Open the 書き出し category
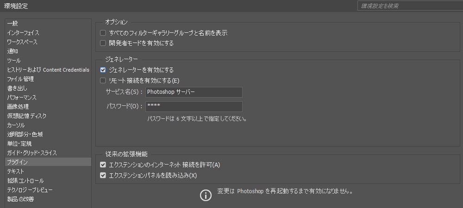The image size is (463, 208). [x=48, y=88]
